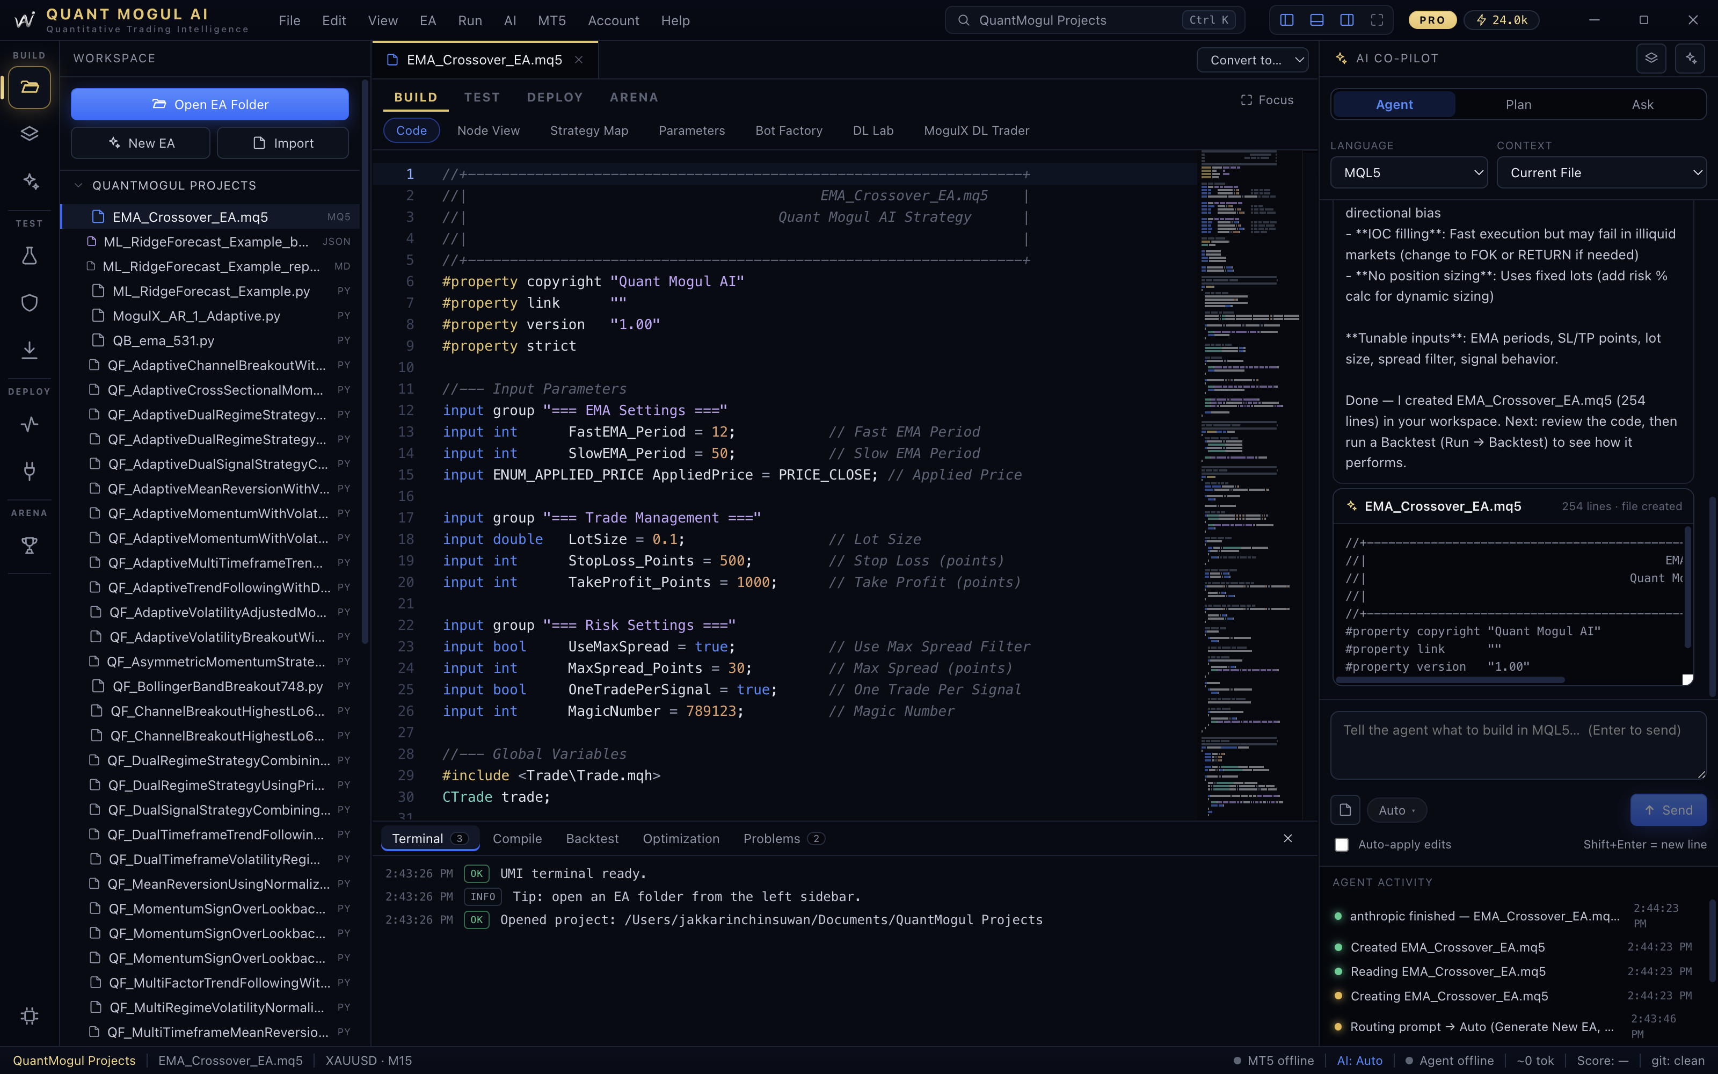Viewport: 1718px width, 1074px height.
Task: Click the layers icon in AI Co-Pilot header
Action: click(x=1651, y=58)
